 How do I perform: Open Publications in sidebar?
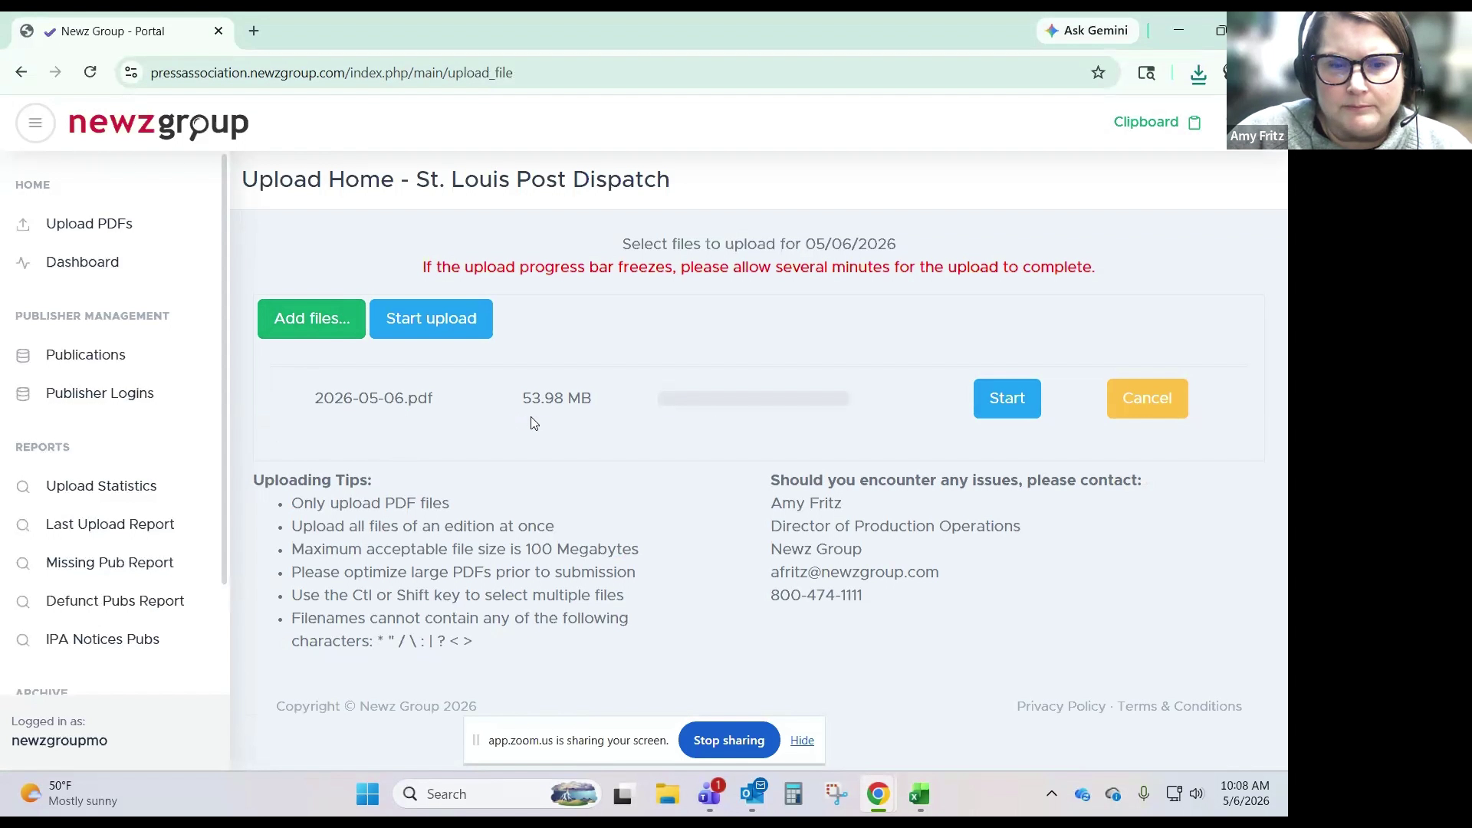(85, 355)
